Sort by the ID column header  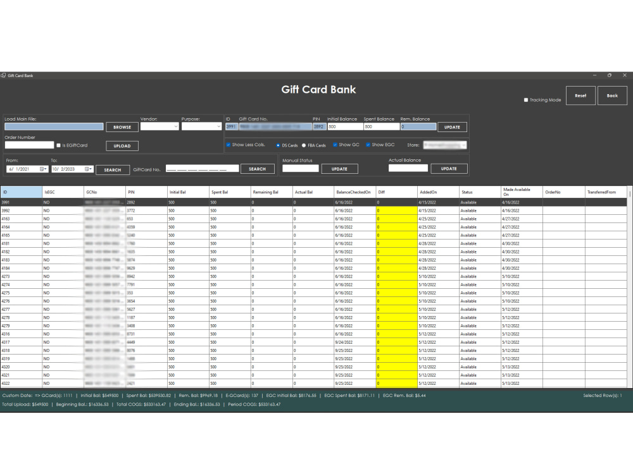tap(21, 192)
